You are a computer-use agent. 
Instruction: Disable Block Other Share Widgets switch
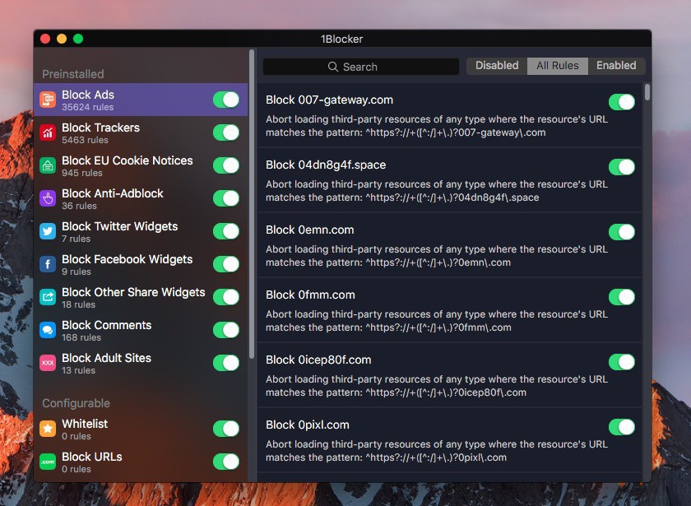point(226,297)
